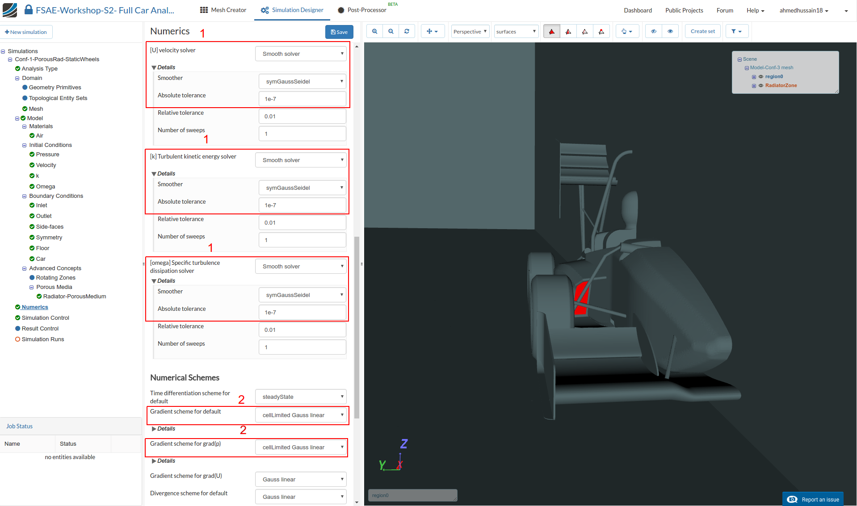This screenshot has width=857, height=506.
Task: Switch to the Post-Processor tab
Action: coord(362,10)
